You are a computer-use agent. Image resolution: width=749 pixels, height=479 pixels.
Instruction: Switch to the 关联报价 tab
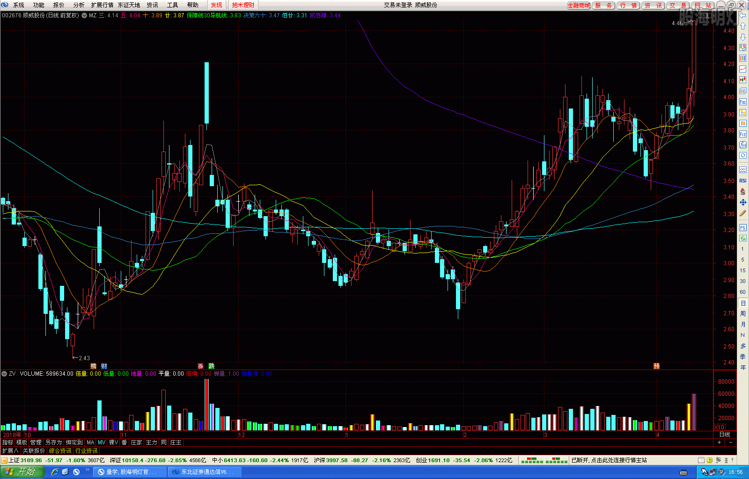[x=34, y=450]
